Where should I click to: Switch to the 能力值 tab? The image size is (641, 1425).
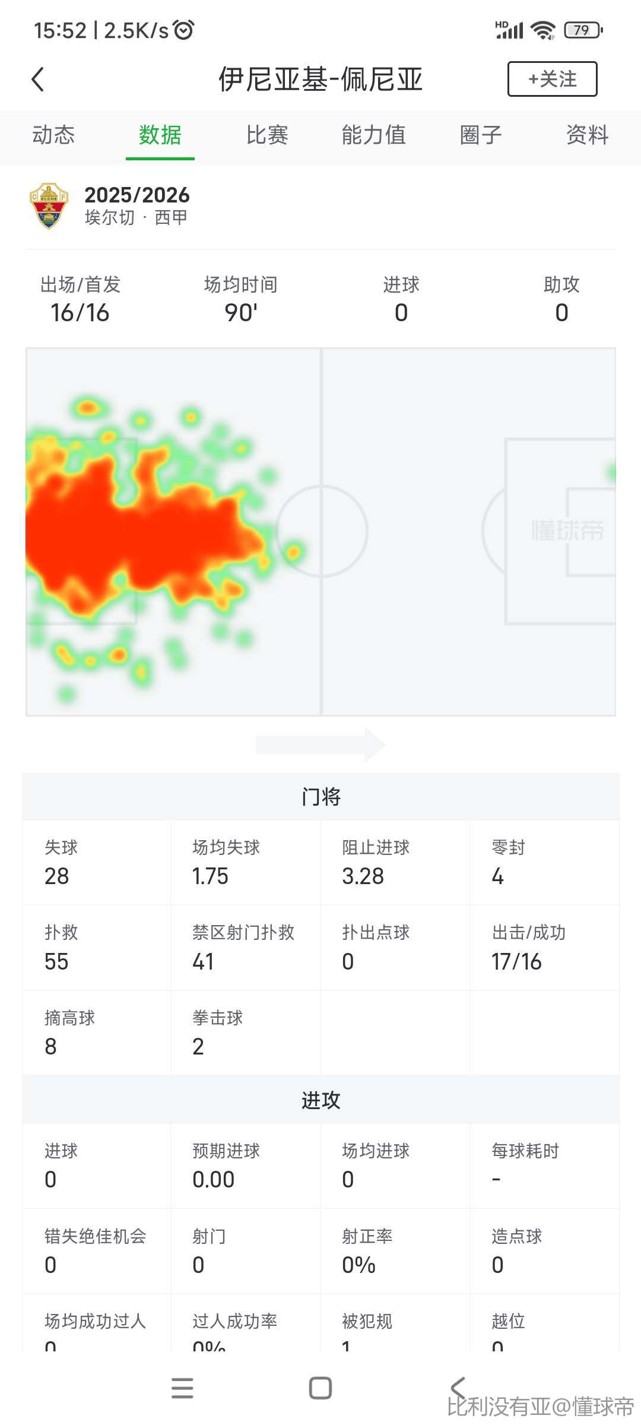(x=374, y=135)
